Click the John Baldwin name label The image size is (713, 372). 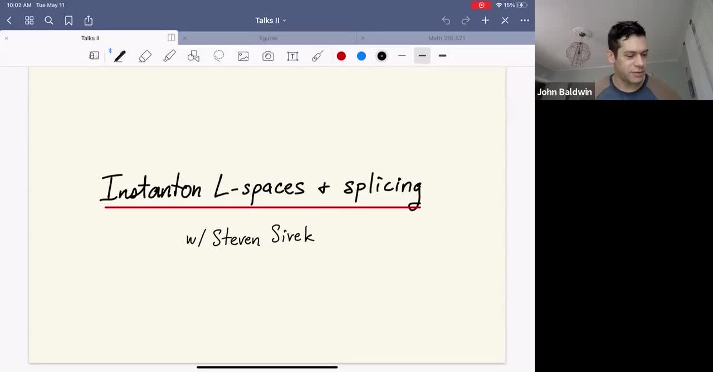564,92
